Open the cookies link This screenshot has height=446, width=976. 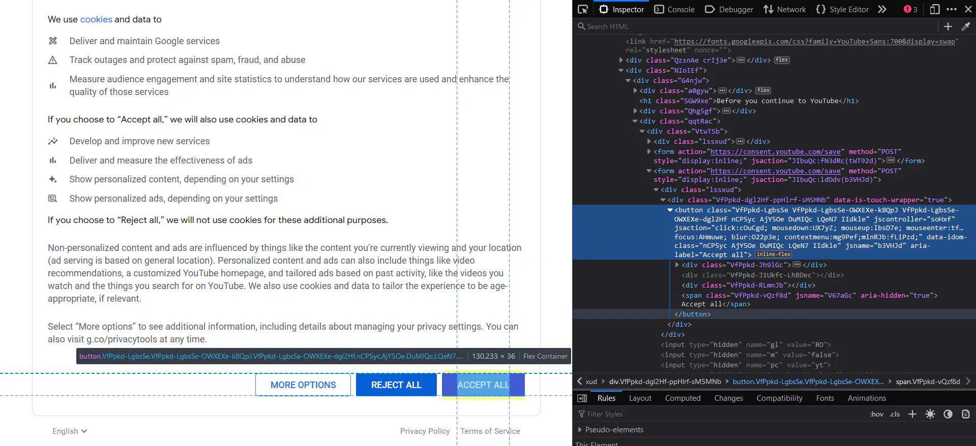pos(96,19)
